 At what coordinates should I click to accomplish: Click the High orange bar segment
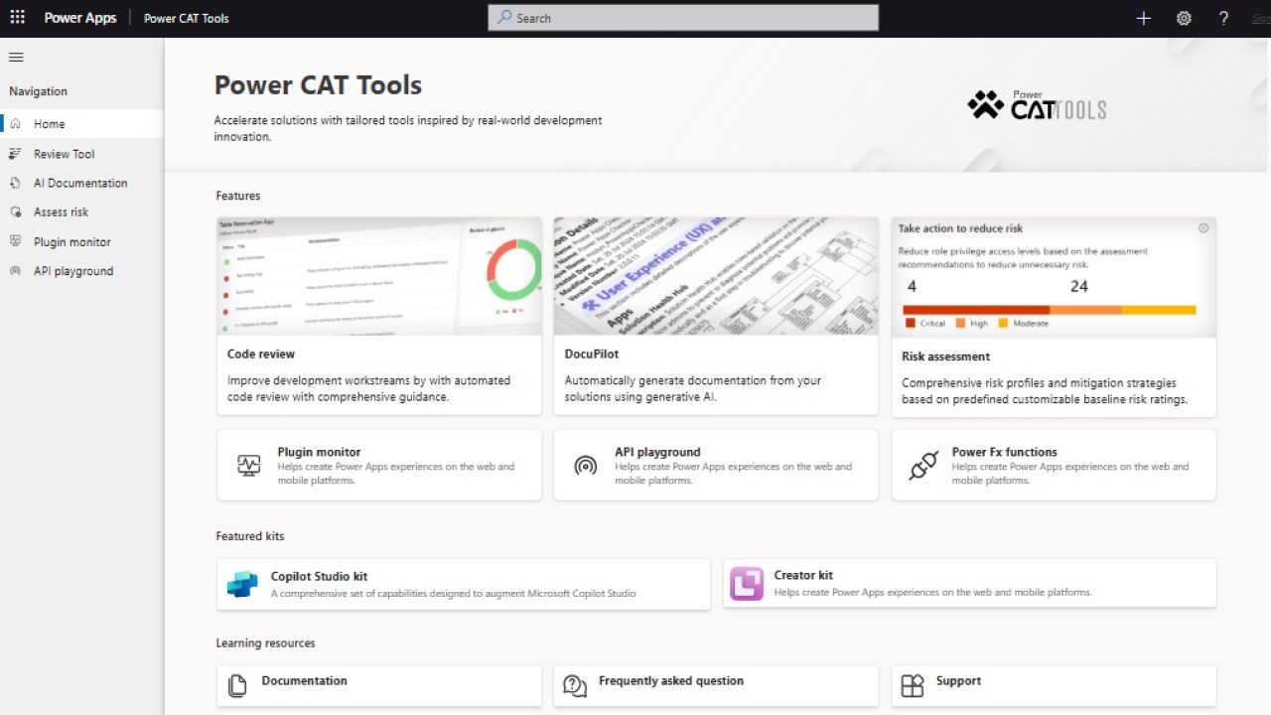(1085, 310)
